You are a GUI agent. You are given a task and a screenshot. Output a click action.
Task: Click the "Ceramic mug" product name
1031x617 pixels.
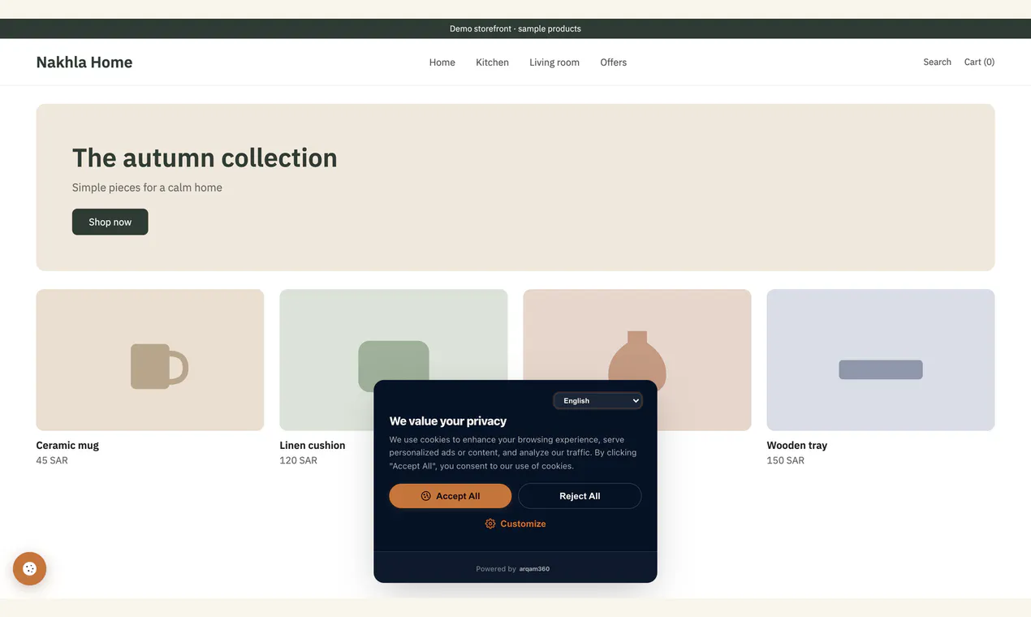click(x=67, y=445)
